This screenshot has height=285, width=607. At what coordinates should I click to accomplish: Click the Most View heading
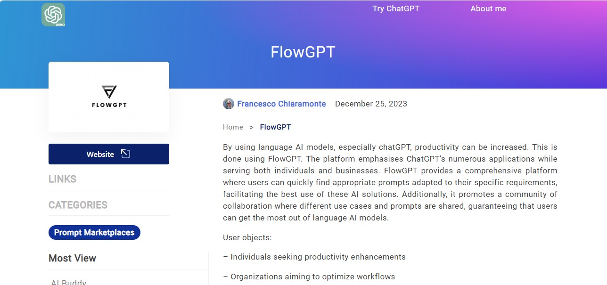coord(72,258)
